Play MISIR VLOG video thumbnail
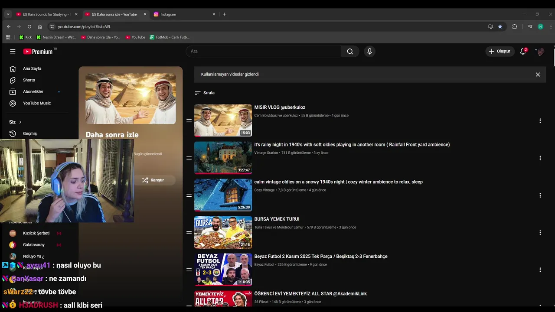This screenshot has width=555, height=312. [223, 120]
